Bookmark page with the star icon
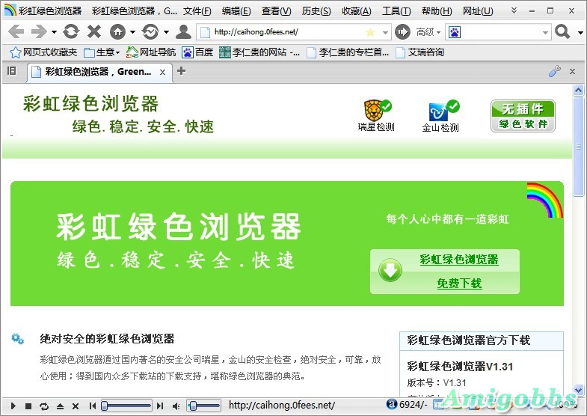The image size is (587, 416). (x=370, y=32)
